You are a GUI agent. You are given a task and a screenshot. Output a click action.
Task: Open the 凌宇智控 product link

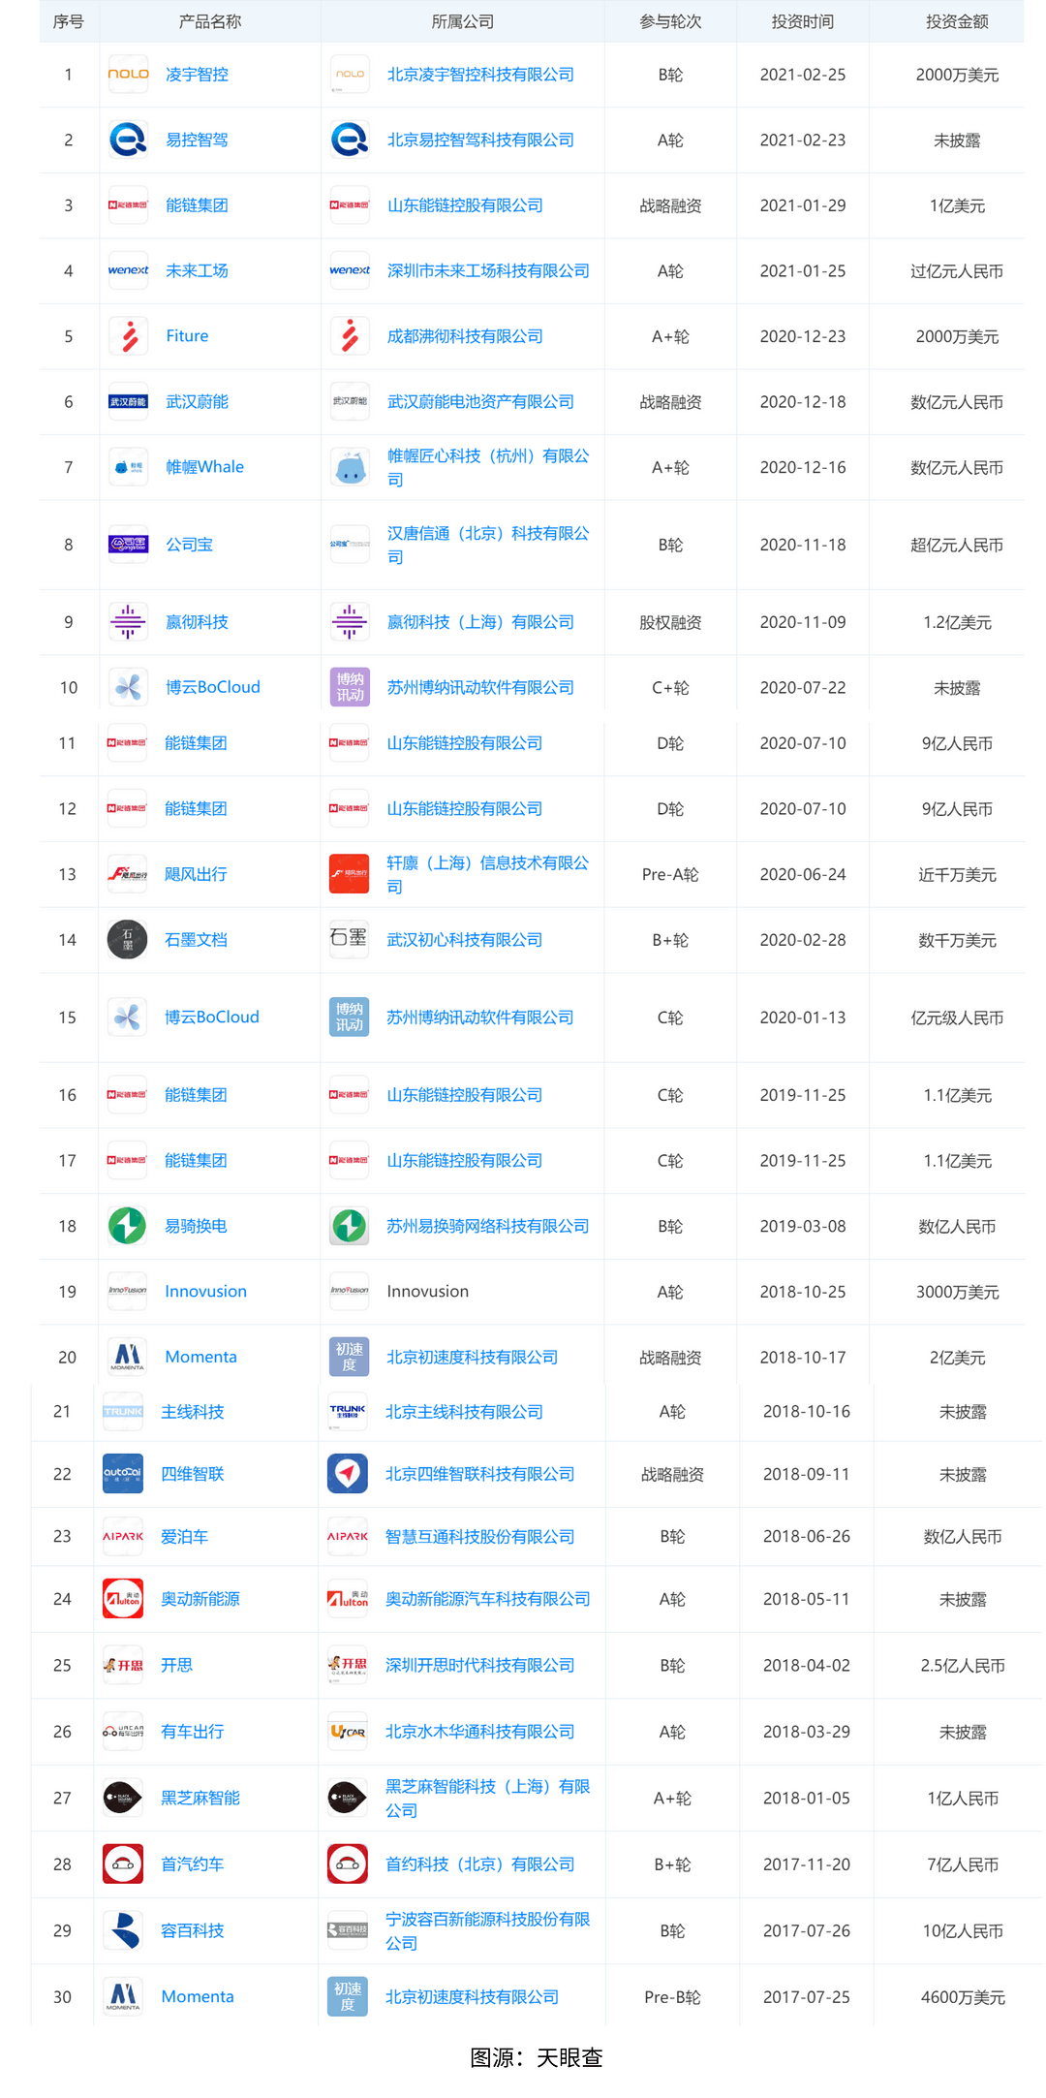197,75
